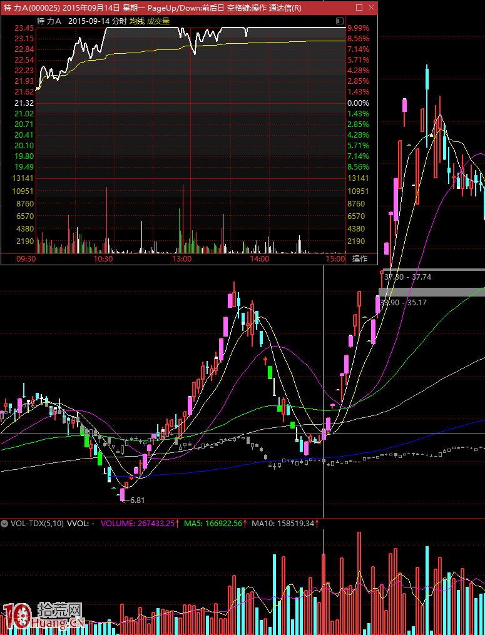Click the gap label 37.30 - 37.74
This screenshot has width=485, height=635.
click(407, 277)
